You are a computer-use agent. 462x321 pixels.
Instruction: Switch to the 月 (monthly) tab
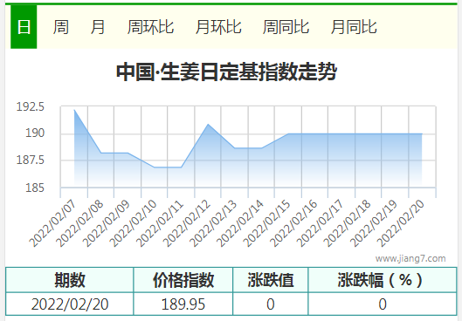pyautogui.click(x=98, y=27)
